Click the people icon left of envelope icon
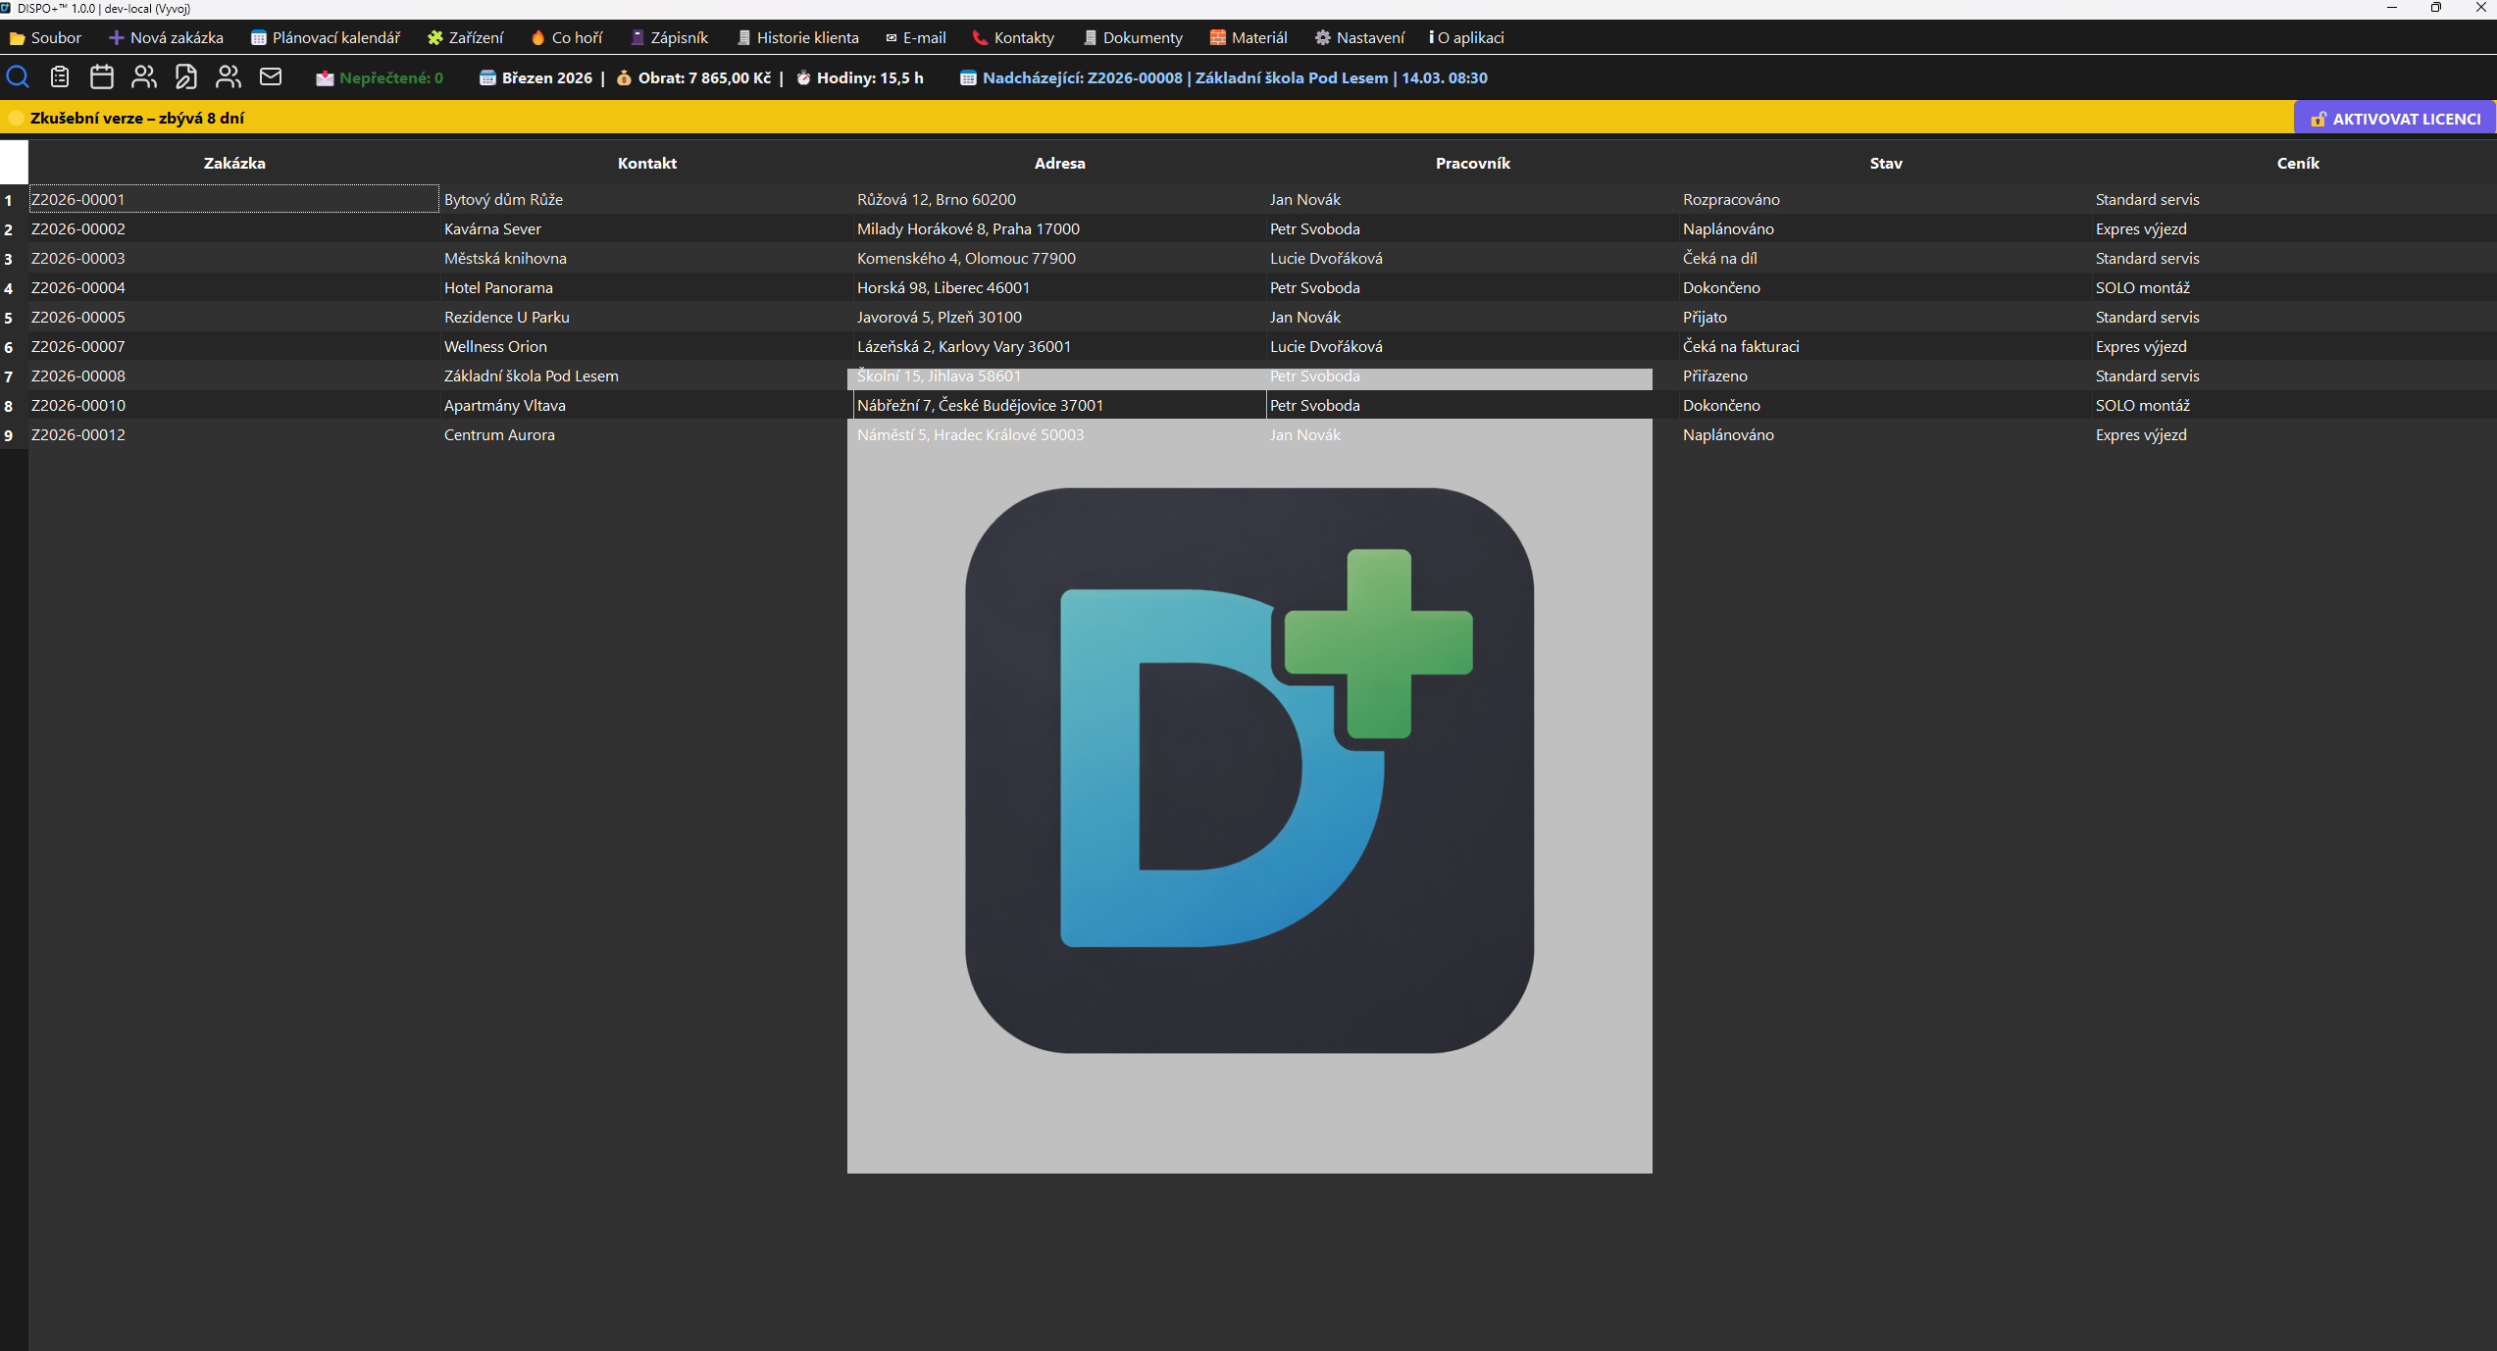Image resolution: width=2497 pixels, height=1351 pixels. 229,76
